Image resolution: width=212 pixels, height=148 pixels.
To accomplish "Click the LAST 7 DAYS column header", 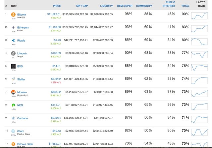I will pos(201,4).
